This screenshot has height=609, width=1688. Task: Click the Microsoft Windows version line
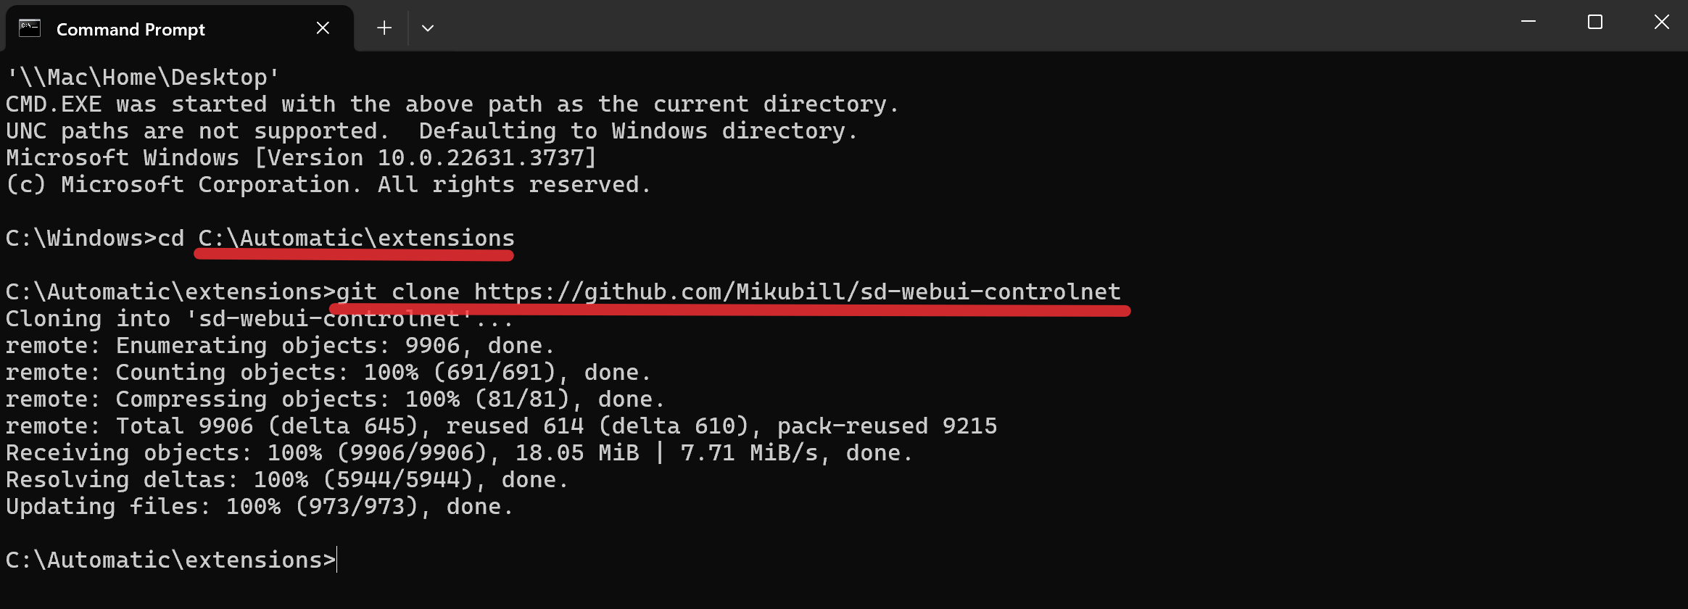point(300,158)
